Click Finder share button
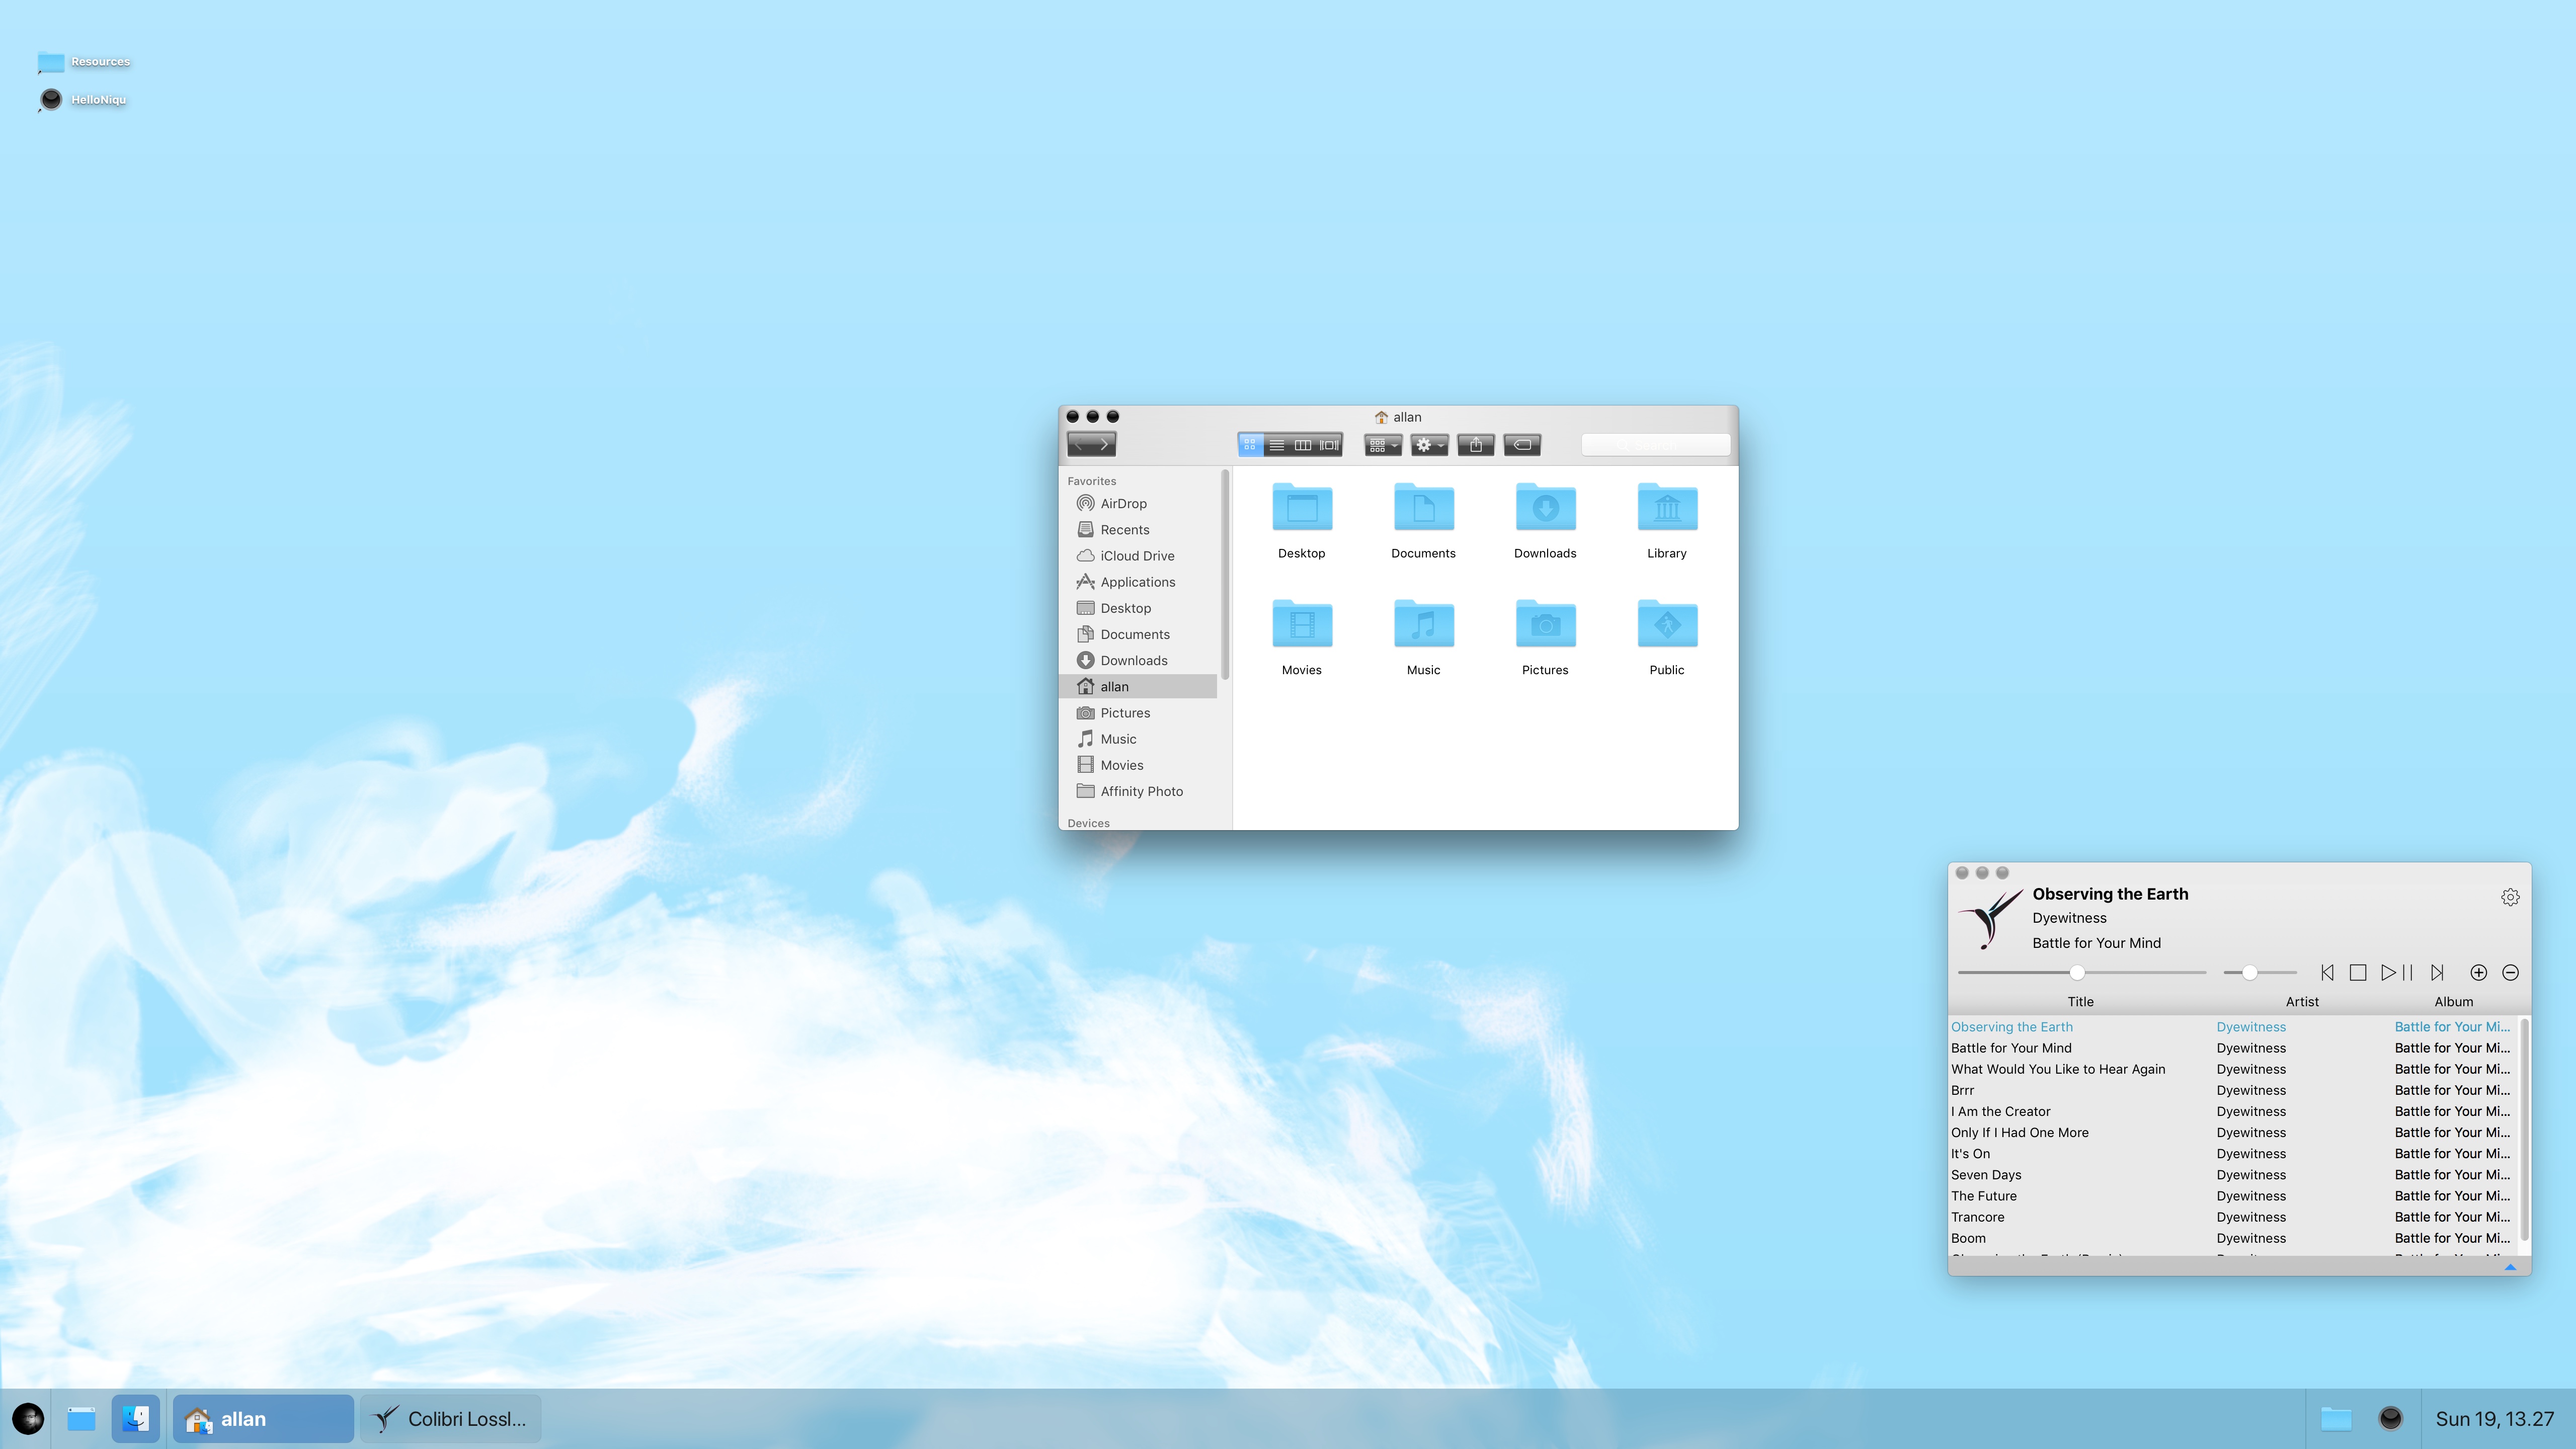The height and width of the screenshot is (1449, 2576). click(1476, 445)
